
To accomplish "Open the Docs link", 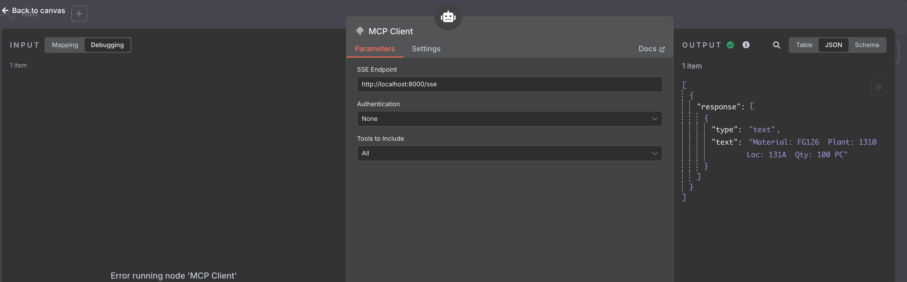I will (x=648, y=49).
